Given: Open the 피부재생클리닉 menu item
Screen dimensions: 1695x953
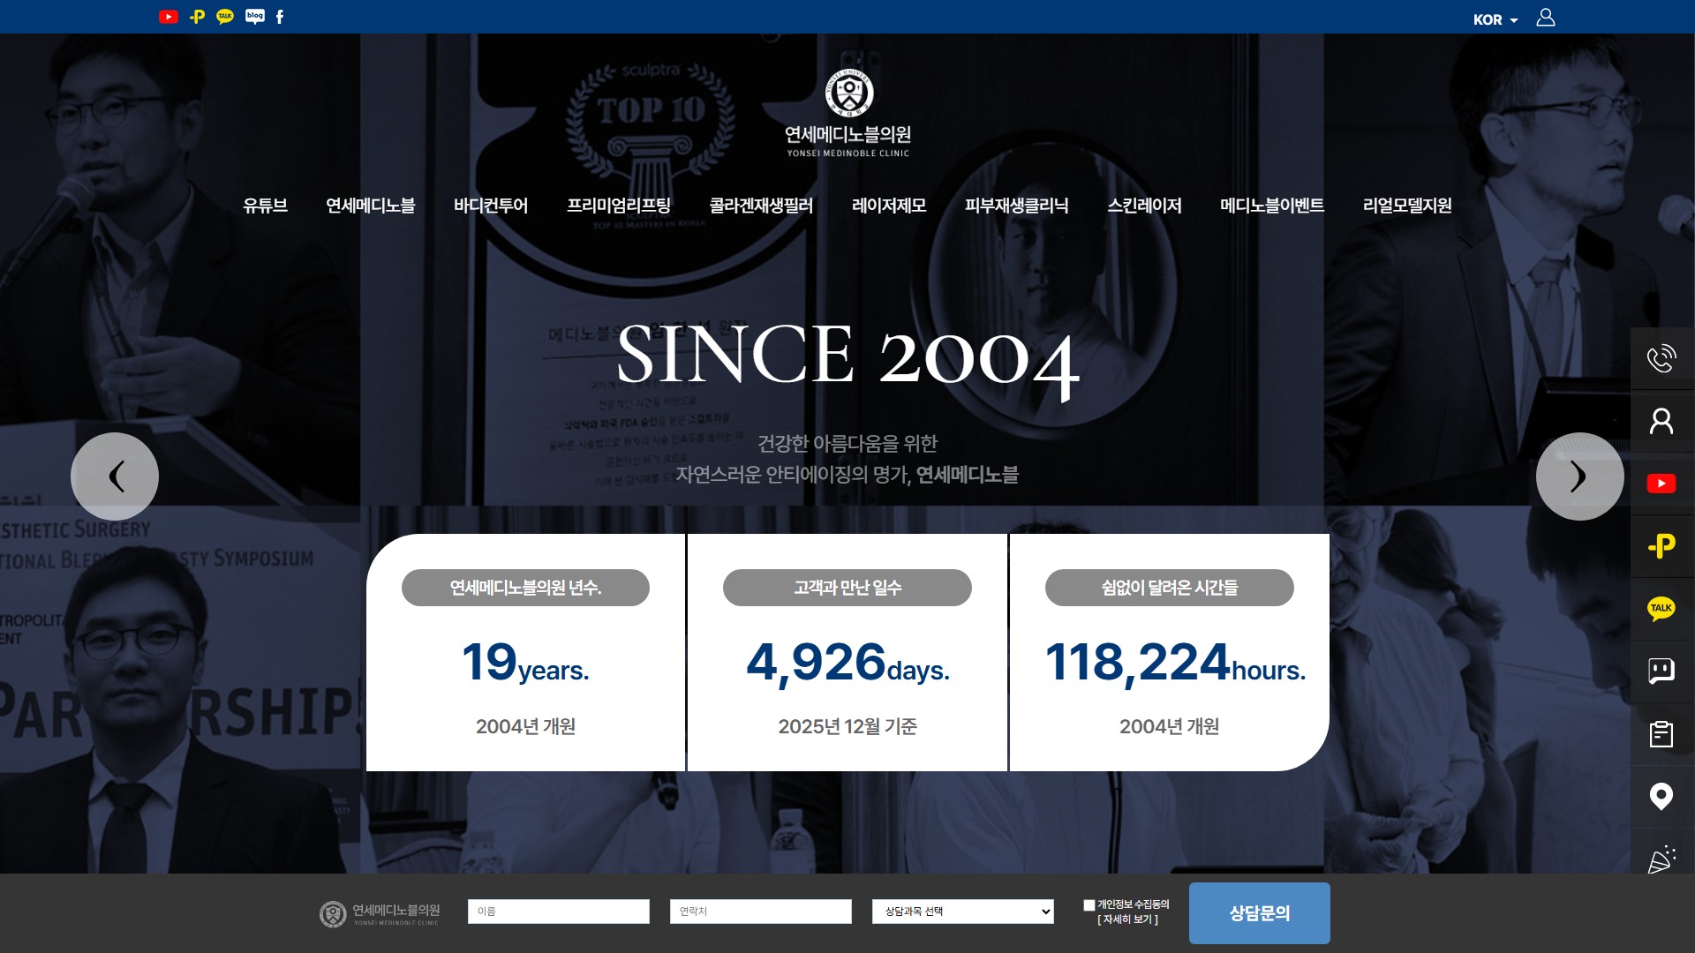Looking at the screenshot, I should click(x=1016, y=206).
